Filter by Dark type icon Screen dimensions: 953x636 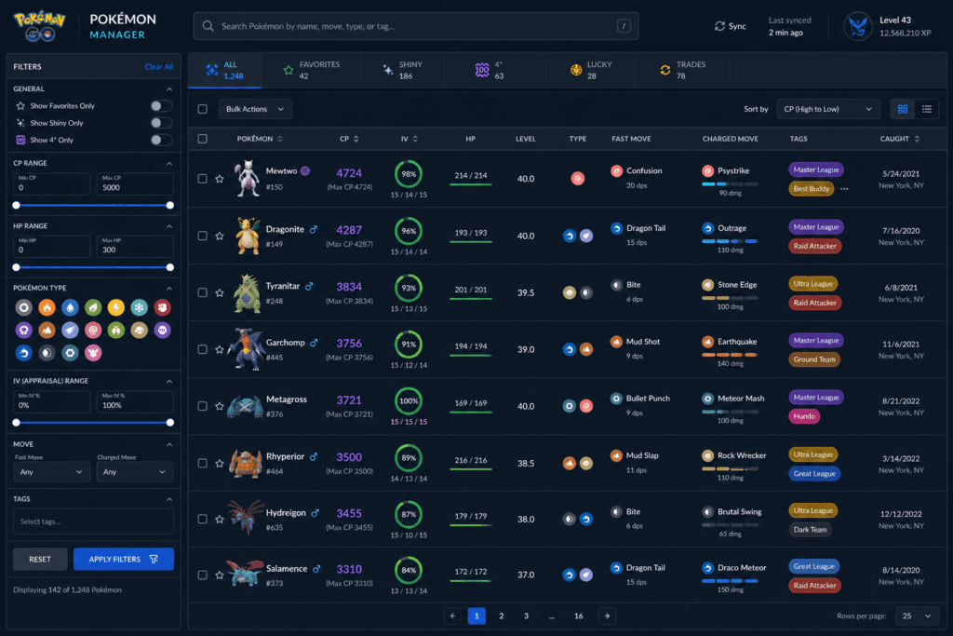click(x=47, y=353)
